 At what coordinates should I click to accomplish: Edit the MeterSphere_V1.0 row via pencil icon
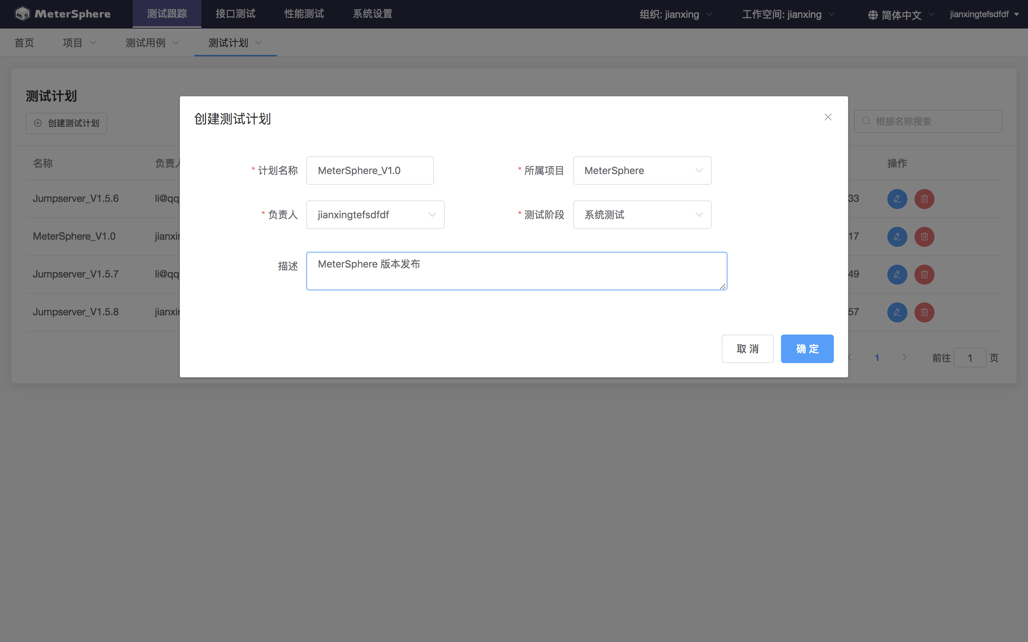point(897,236)
